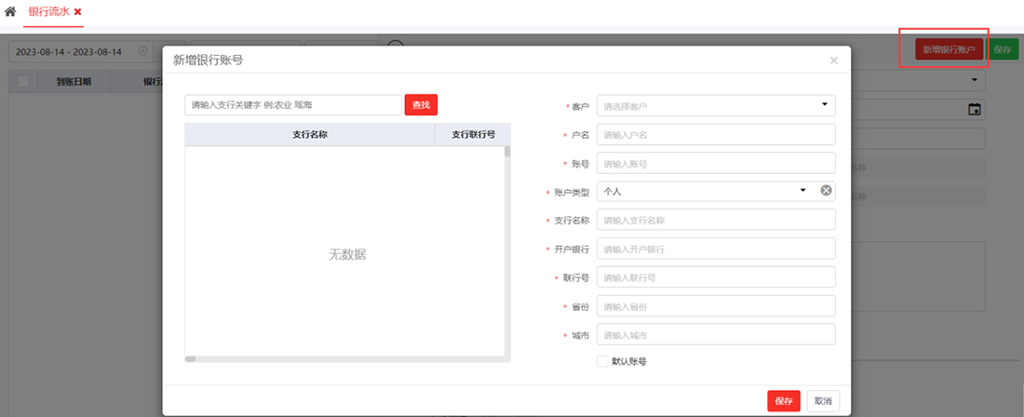Click the 取消 button
The height and width of the screenshot is (417, 1024).
pyautogui.click(x=823, y=401)
